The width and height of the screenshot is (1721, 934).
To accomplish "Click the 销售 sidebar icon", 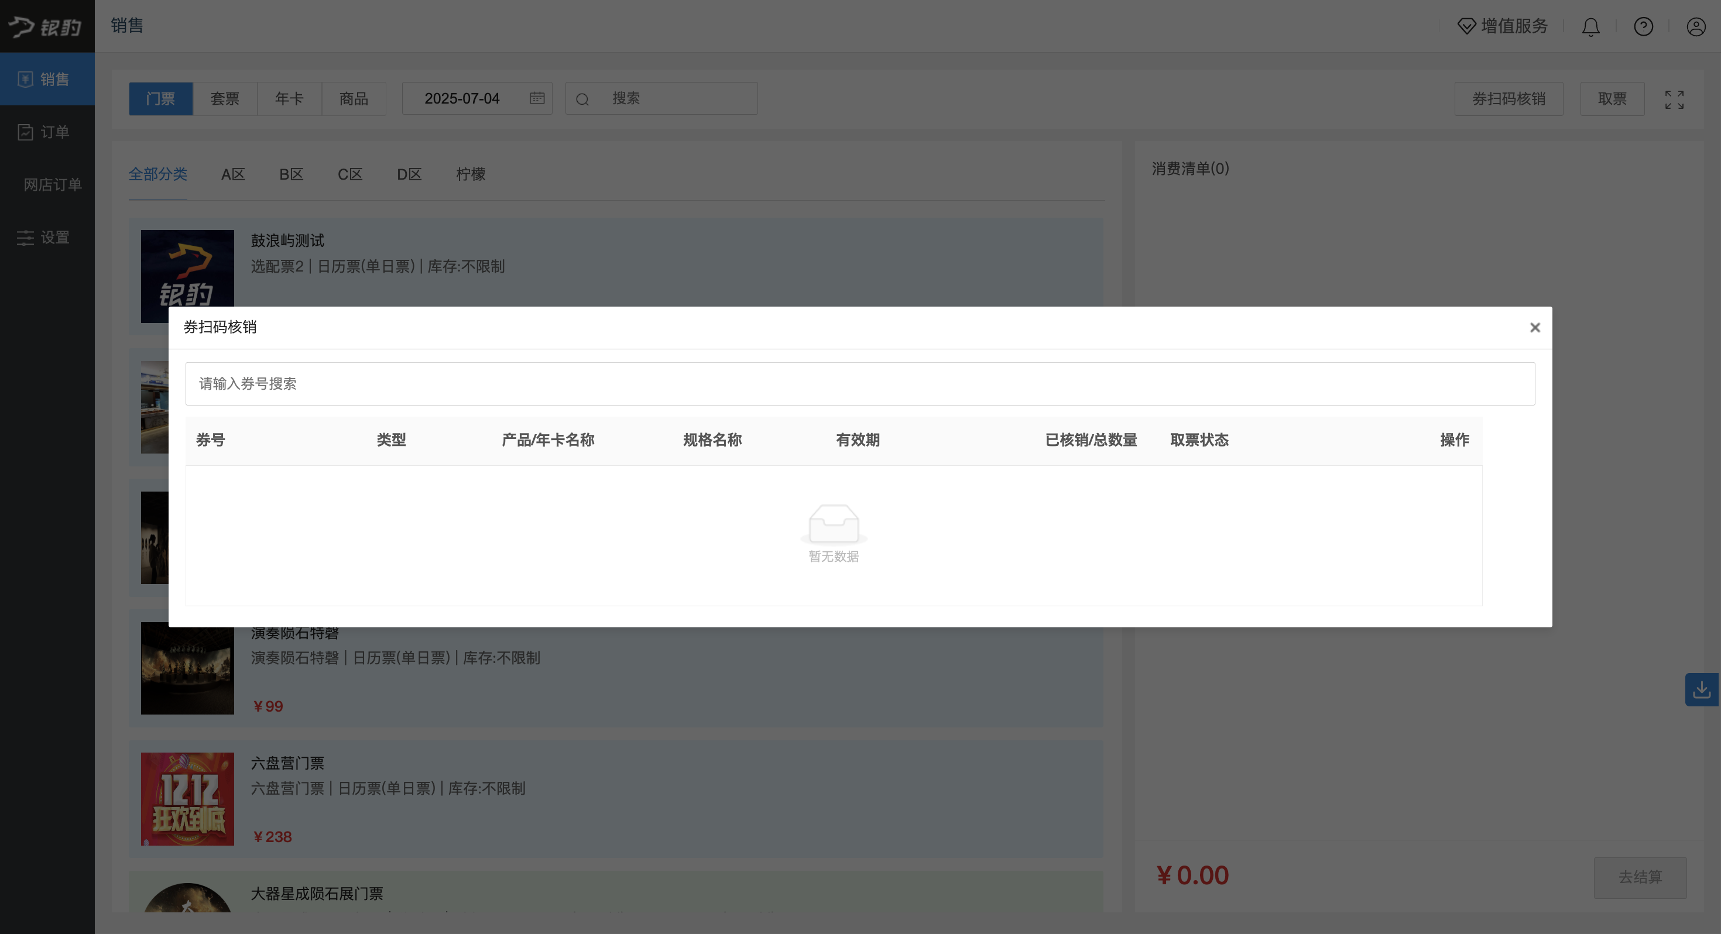I will [x=25, y=79].
